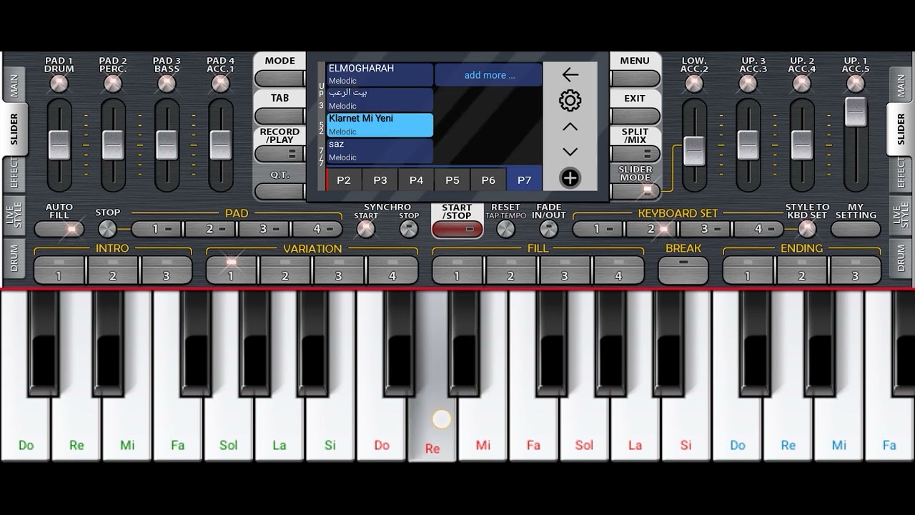Screen dimensions: 915x515
Task: Open the left EFFECT side tab
Action: coord(14,174)
